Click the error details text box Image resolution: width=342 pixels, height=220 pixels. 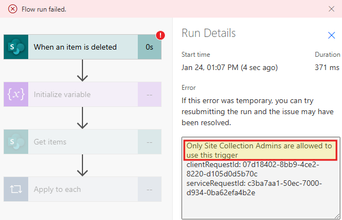(x=261, y=178)
